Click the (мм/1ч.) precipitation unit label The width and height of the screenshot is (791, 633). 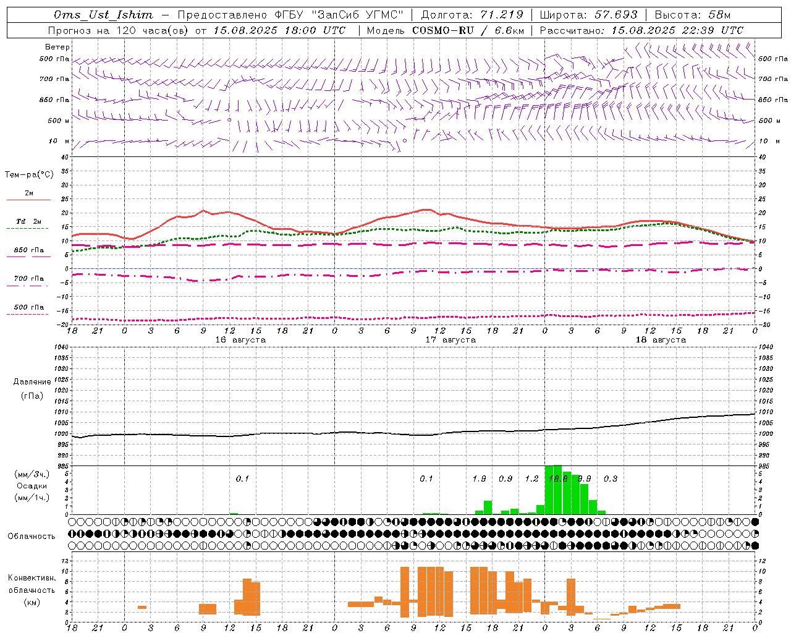click(32, 498)
